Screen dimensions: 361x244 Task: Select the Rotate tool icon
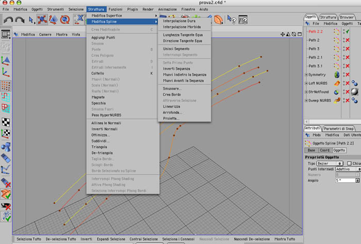[x=65, y=20]
